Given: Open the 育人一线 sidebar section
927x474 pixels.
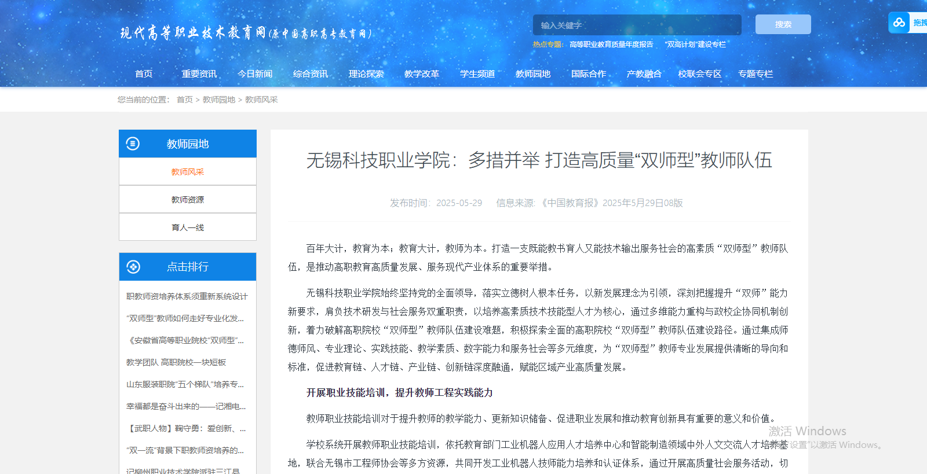Looking at the screenshot, I should 188,227.
